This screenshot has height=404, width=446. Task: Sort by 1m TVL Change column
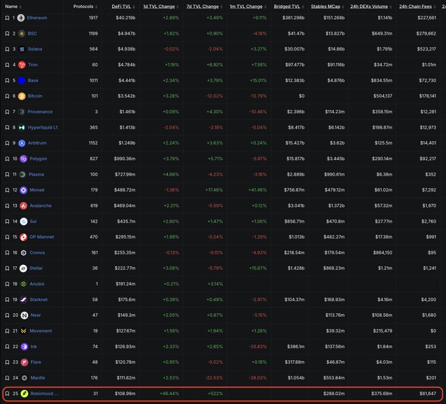(248, 7)
